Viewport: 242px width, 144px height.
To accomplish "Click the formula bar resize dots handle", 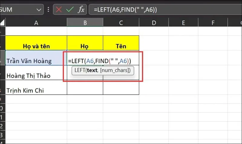I will click(48, 10).
